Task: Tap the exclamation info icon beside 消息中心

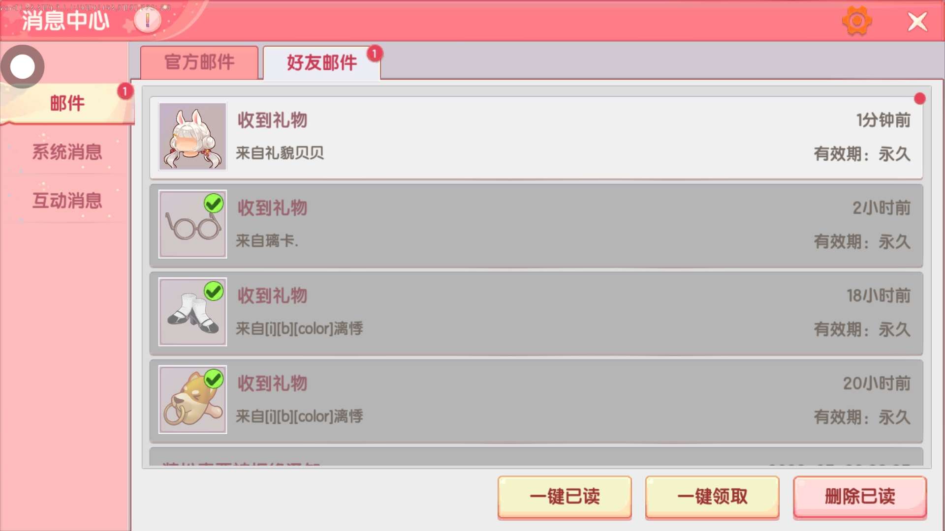Action: 147,21
